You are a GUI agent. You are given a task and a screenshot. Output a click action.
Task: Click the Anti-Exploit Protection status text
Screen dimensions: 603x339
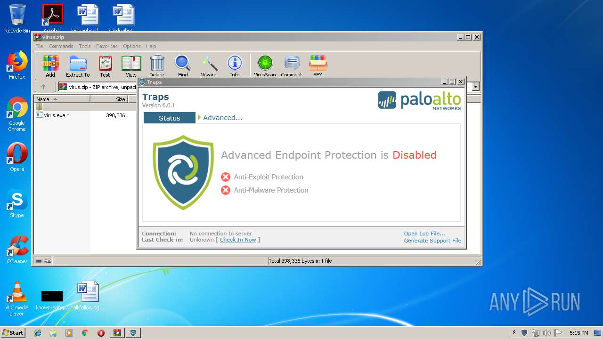coord(269,177)
